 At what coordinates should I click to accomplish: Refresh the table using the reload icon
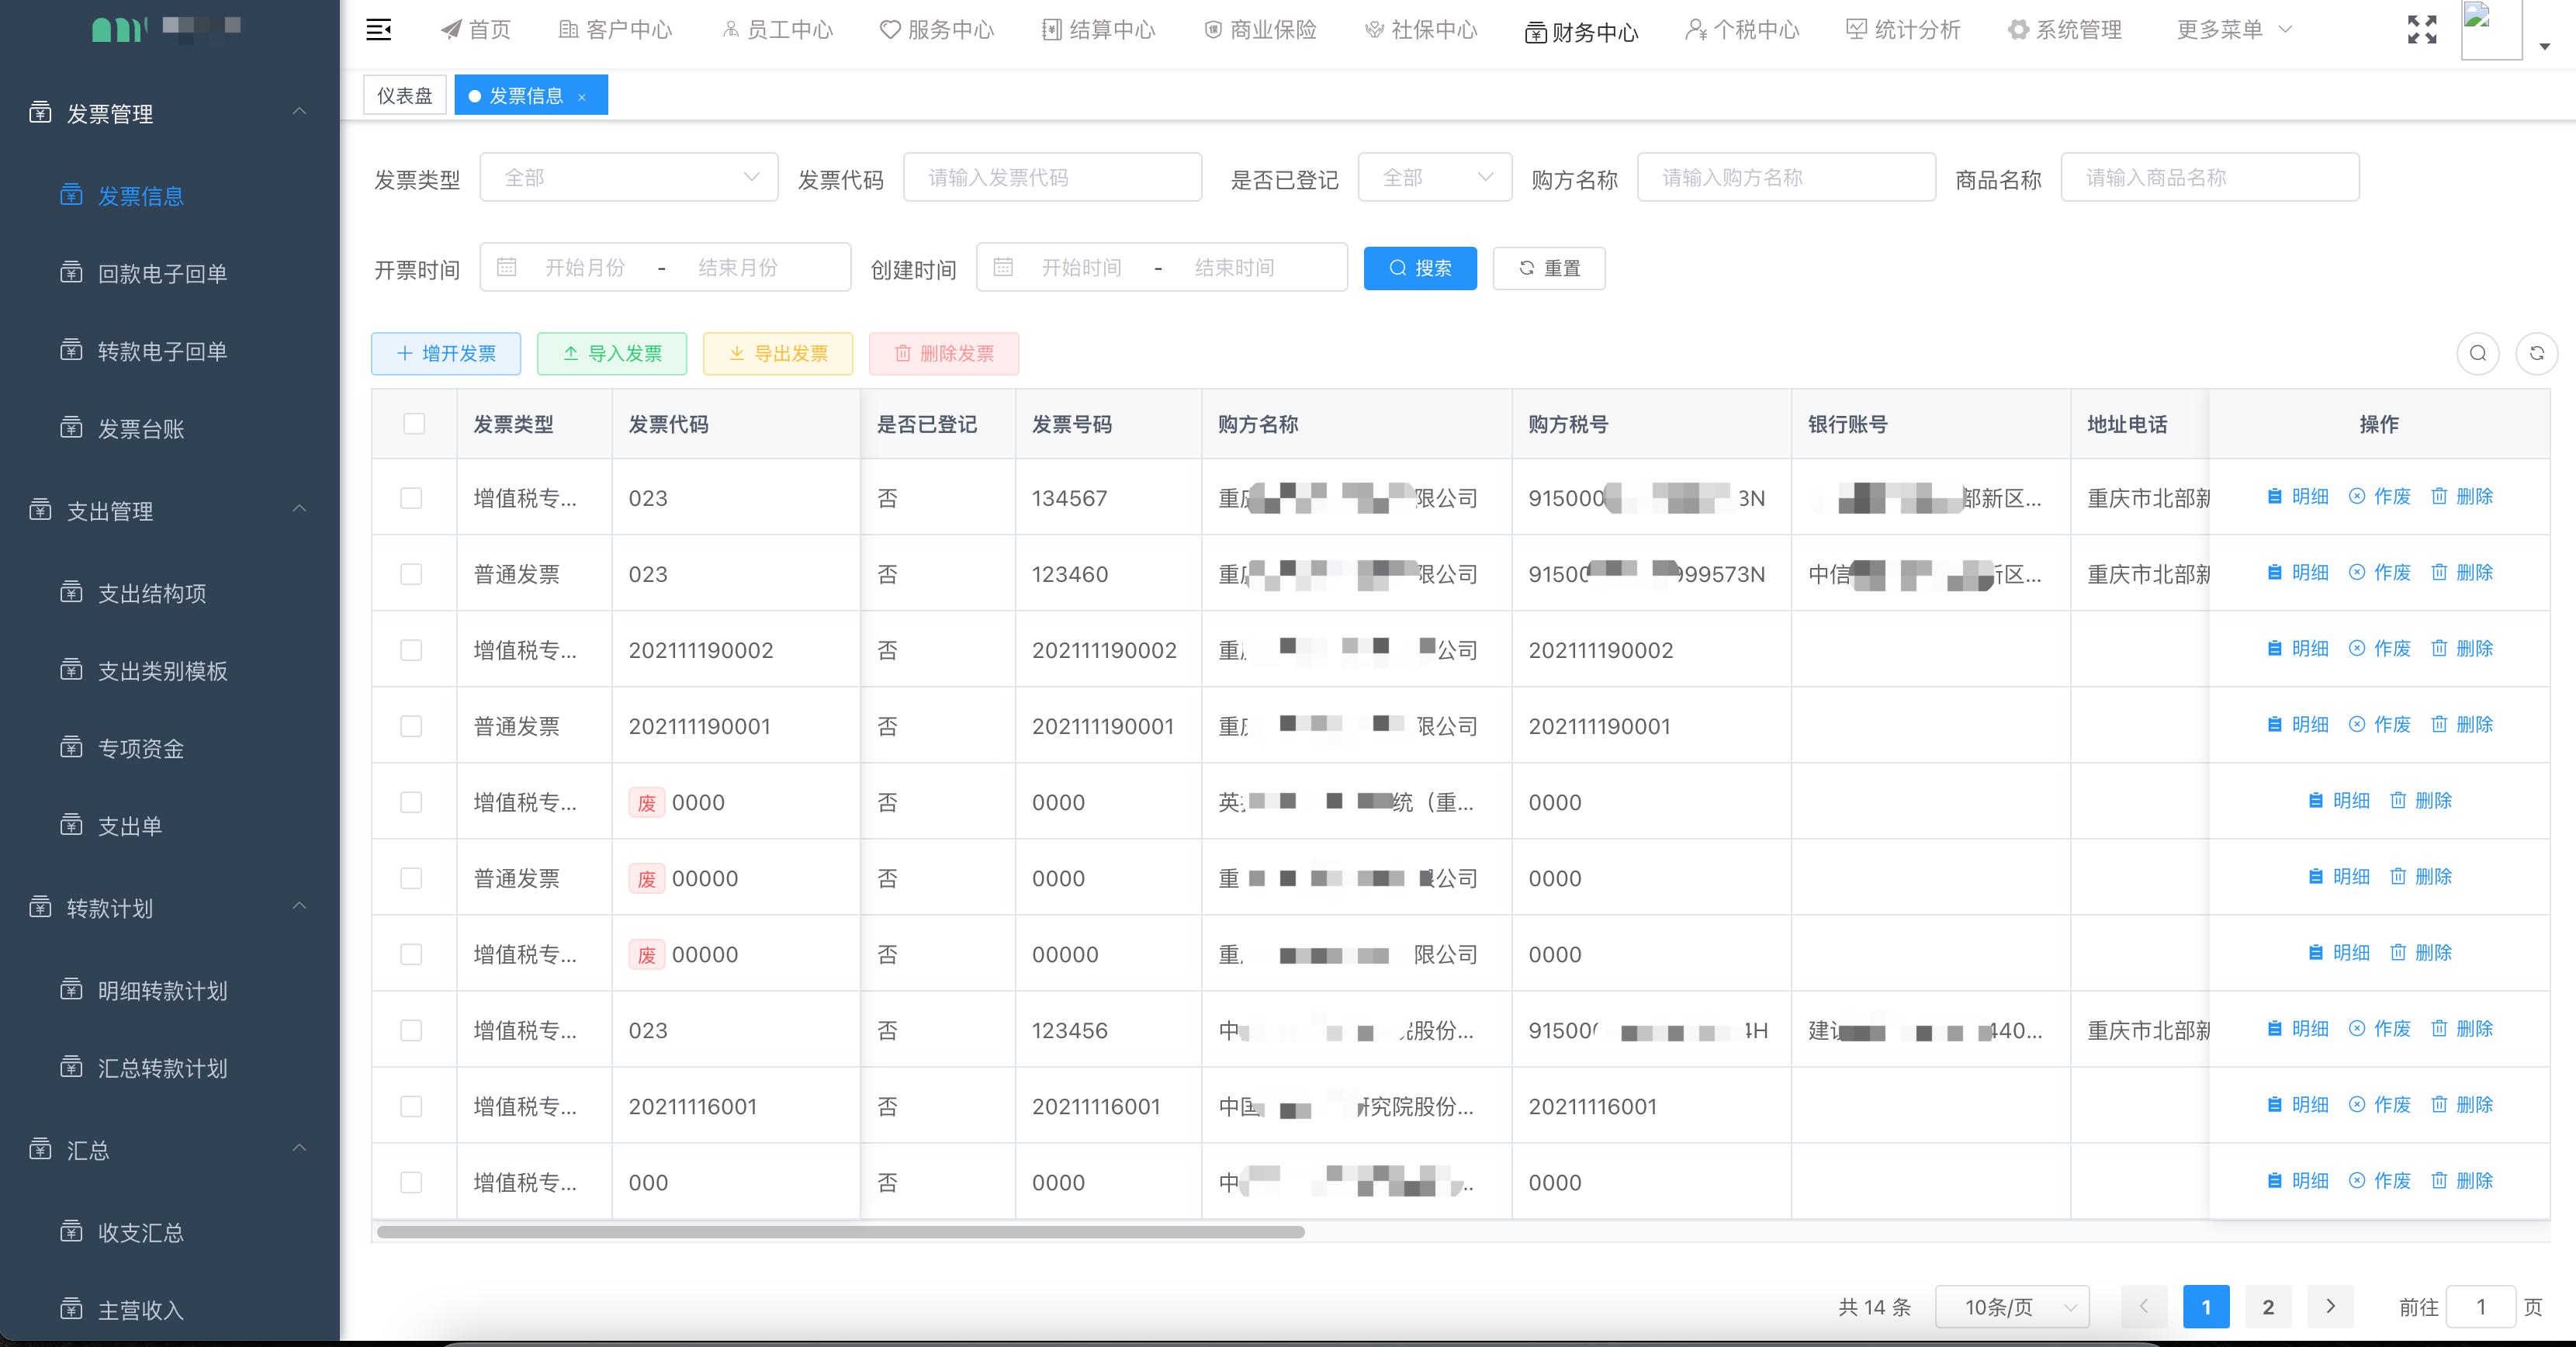2538,353
